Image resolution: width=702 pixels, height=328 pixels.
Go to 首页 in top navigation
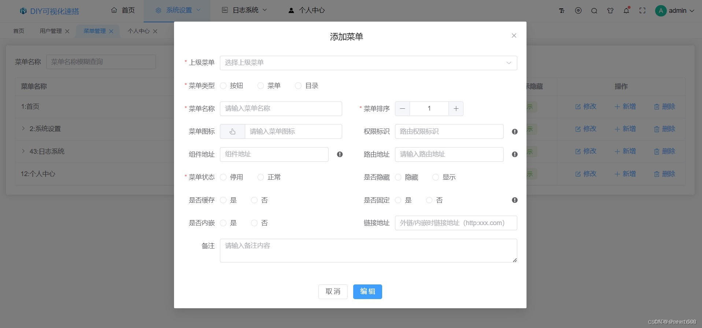pos(123,10)
